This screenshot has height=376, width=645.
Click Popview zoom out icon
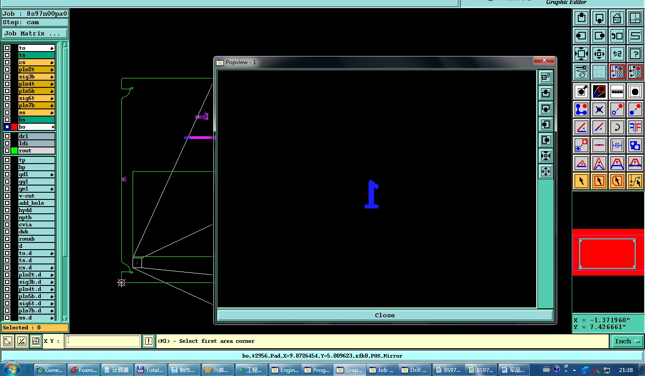546,172
